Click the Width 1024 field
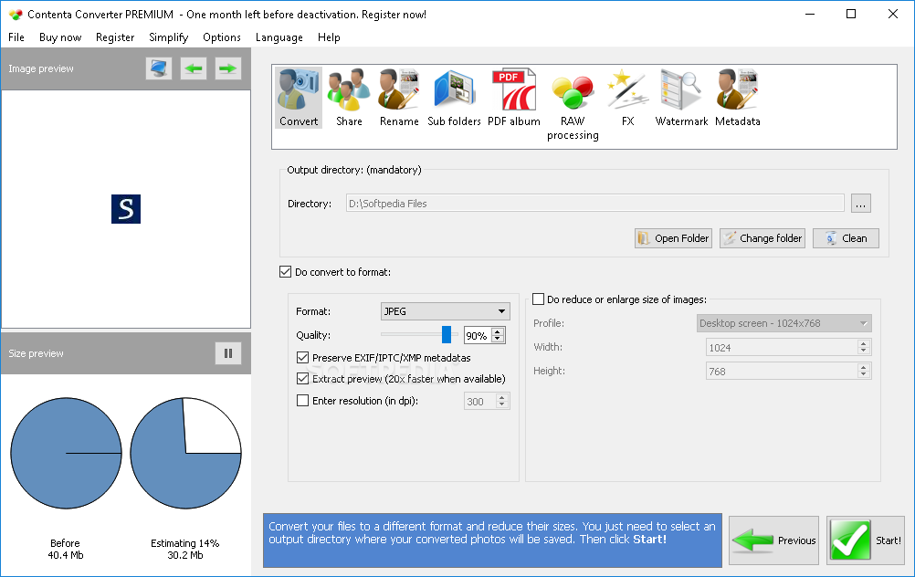Screen dimensions: 915x577 click(x=782, y=348)
